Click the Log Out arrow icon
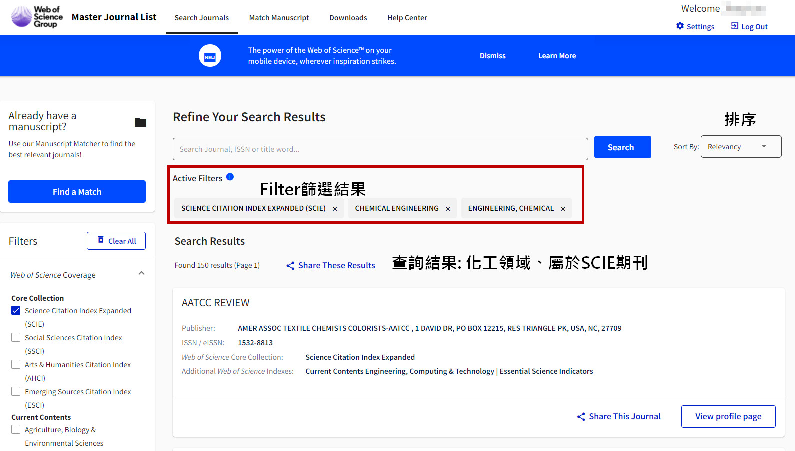The height and width of the screenshot is (451, 795). (735, 26)
